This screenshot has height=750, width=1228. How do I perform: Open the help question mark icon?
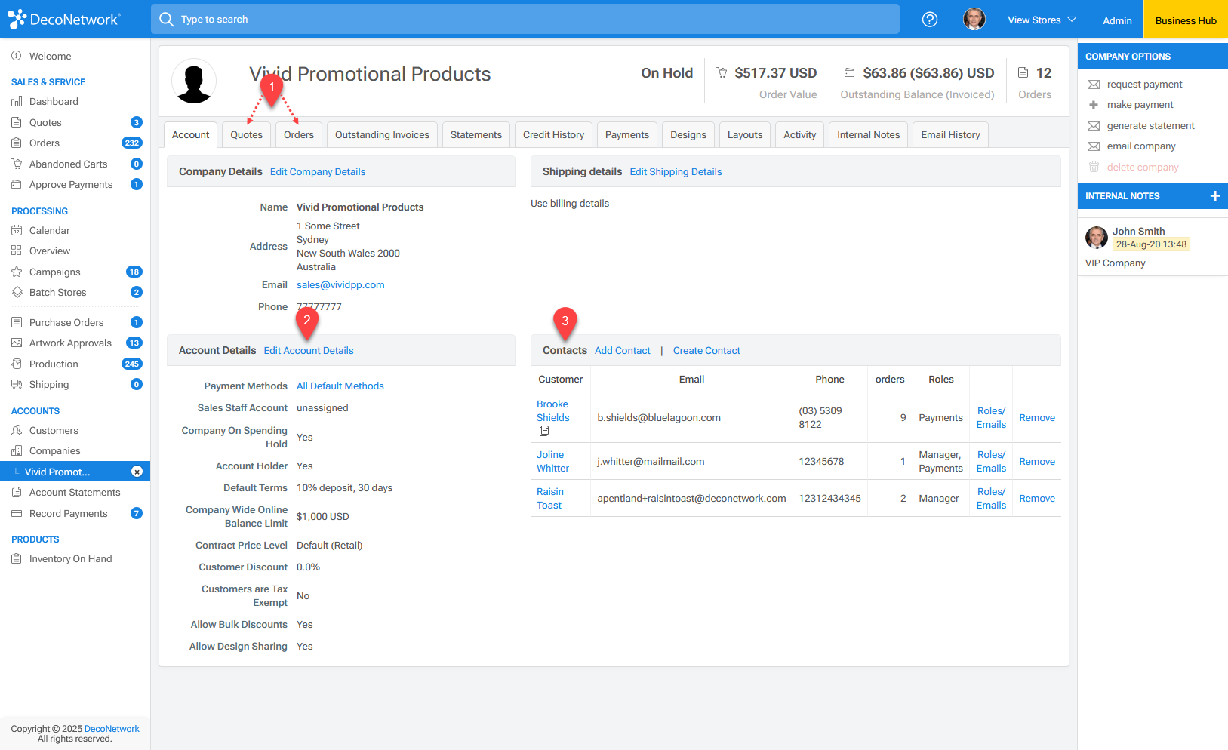pos(930,20)
